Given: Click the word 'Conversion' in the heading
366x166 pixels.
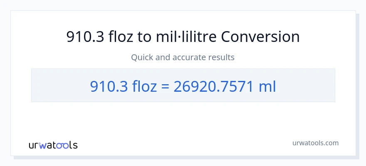Looking at the screenshot, I should (x=260, y=37).
